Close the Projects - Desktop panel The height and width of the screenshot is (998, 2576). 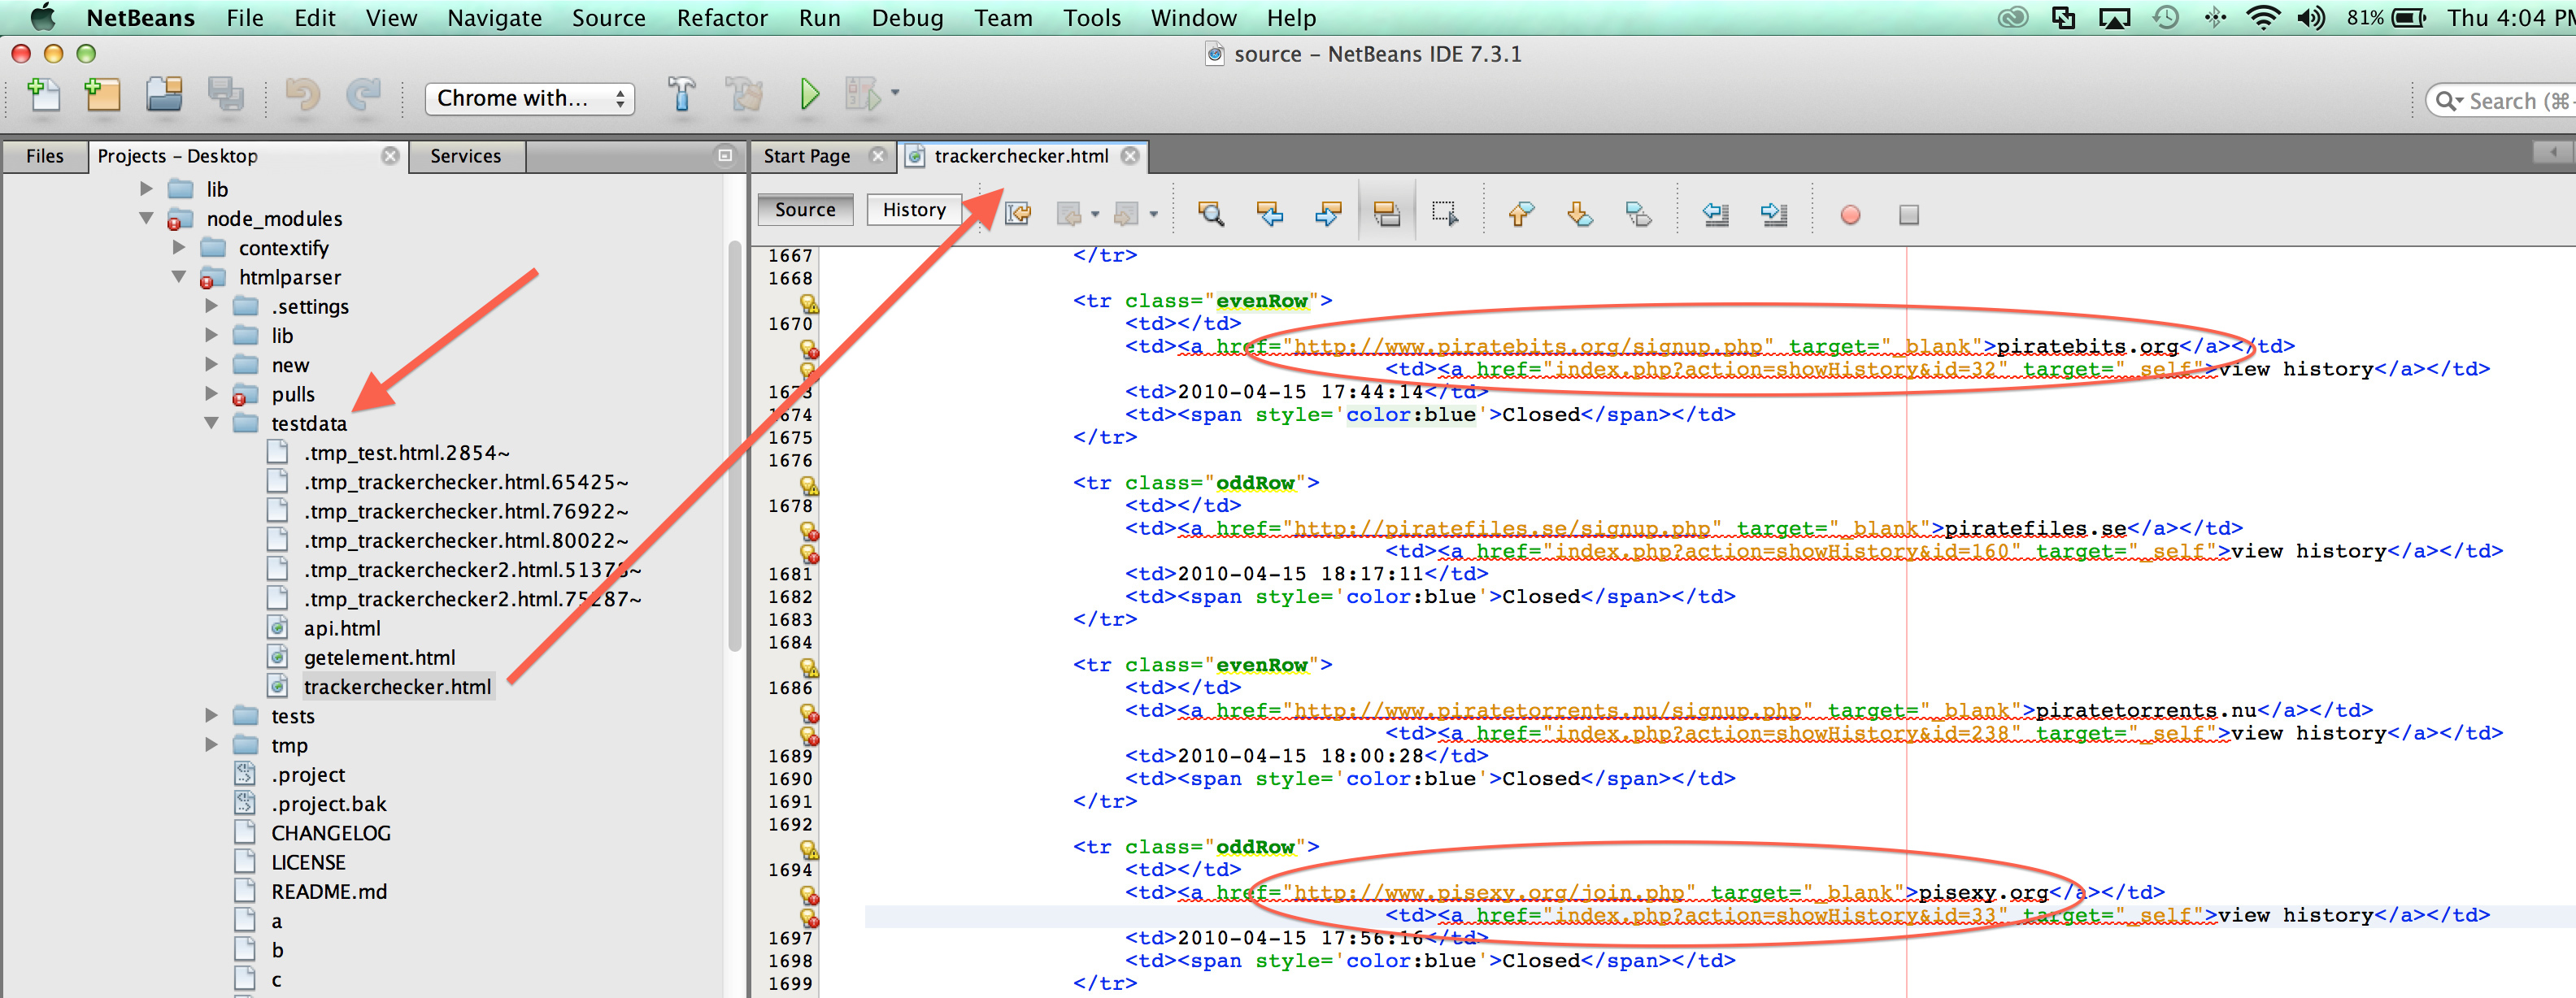[391, 156]
